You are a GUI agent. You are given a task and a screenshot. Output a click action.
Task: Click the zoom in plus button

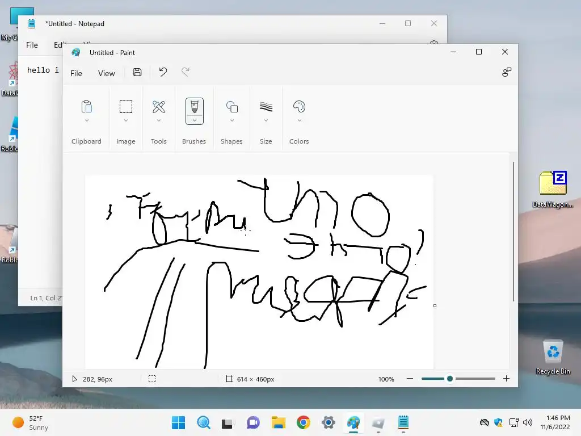tap(506, 379)
